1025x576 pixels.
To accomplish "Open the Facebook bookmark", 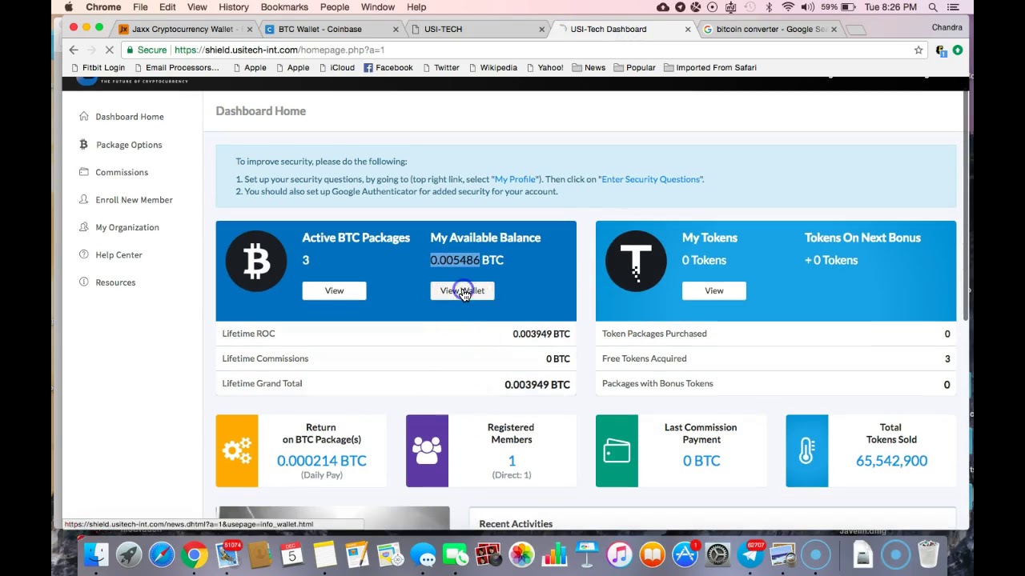I will coord(388,68).
